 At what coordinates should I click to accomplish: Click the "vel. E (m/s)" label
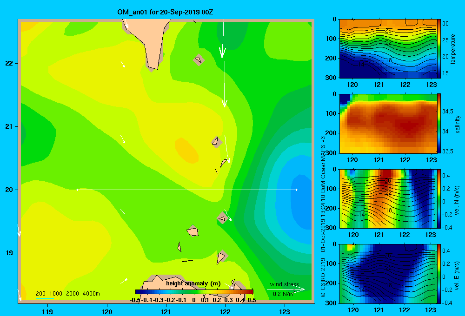(457, 275)
